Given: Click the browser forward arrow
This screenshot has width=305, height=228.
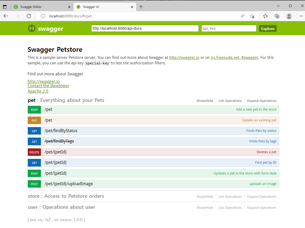Looking at the screenshot, I should tap(17, 16).
